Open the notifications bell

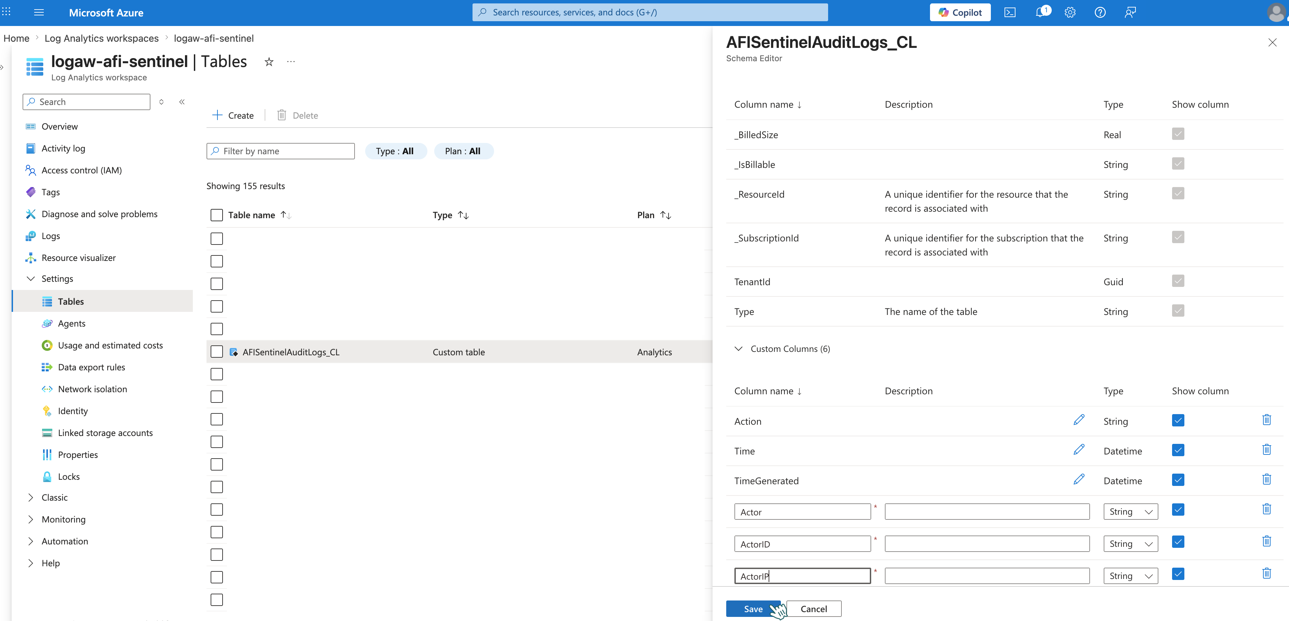tap(1040, 13)
